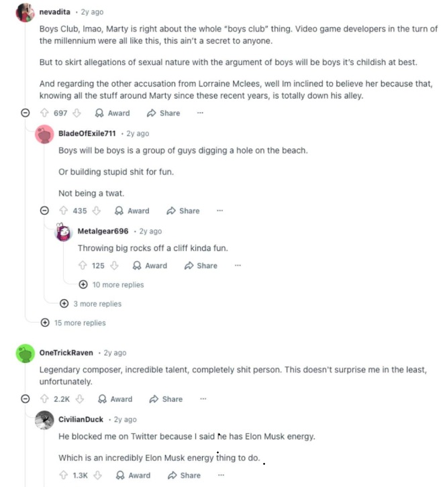This screenshot has height=487, width=443.
Task: Upvote nevadita's comment
Action: [x=45, y=113]
